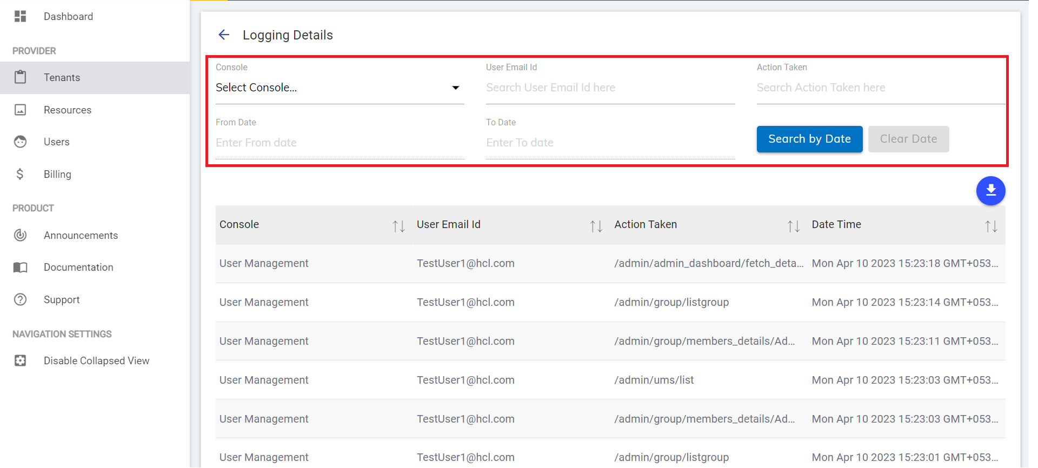The width and height of the screenshot is (1038, 468).
Task: Click the /admin/admin_dashboard/fetch_deta... cell
Action: [x=709, y=263]
